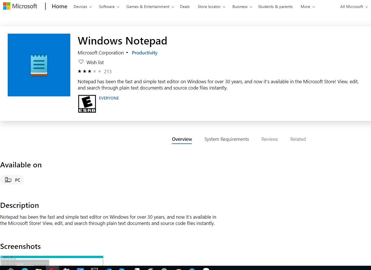Click the ESRB Everyone rating icon

click(x=87, y=103)
